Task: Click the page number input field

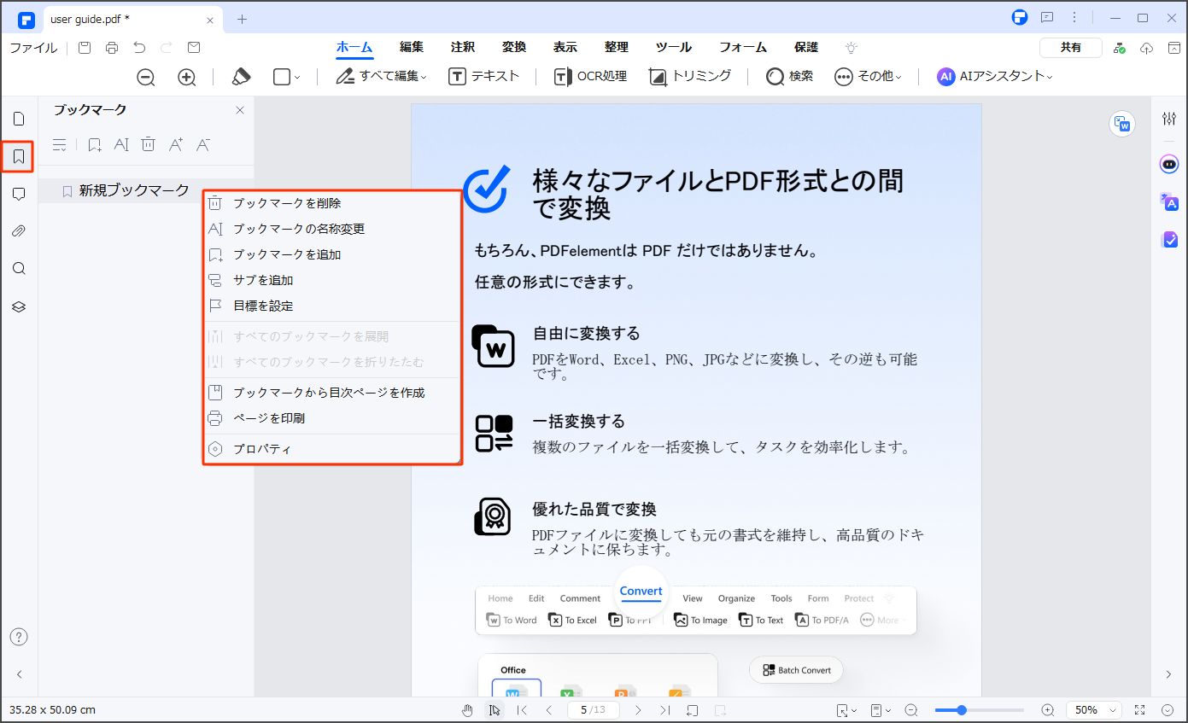Action: (x=594, y=710)
